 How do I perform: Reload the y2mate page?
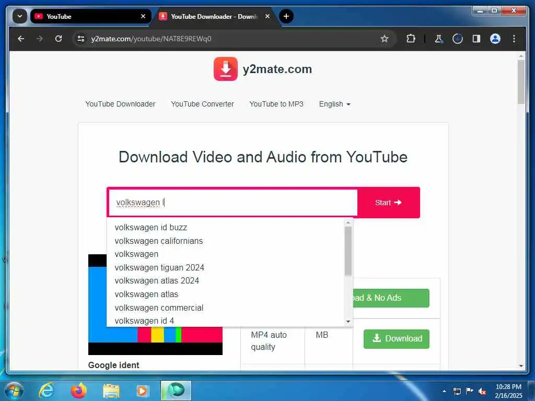[x=59, y=39]
